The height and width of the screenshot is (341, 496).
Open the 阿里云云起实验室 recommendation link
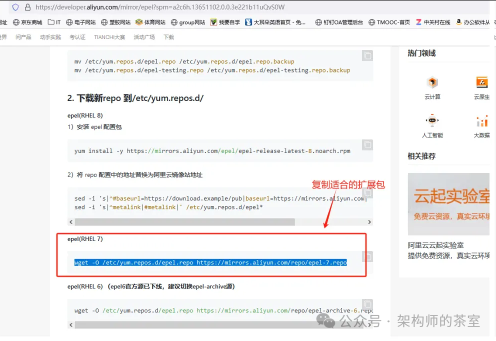click(435, 245)
